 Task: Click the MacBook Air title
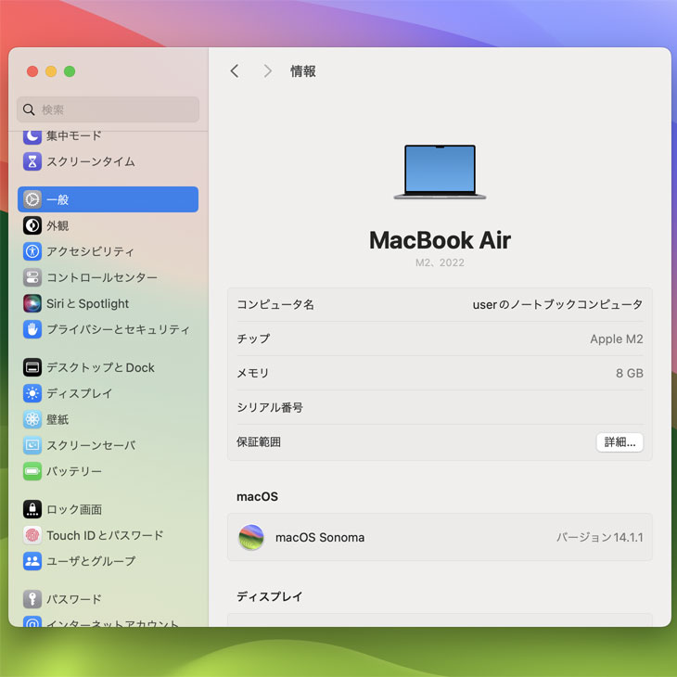pyautogui.click(x=440, y=240)
